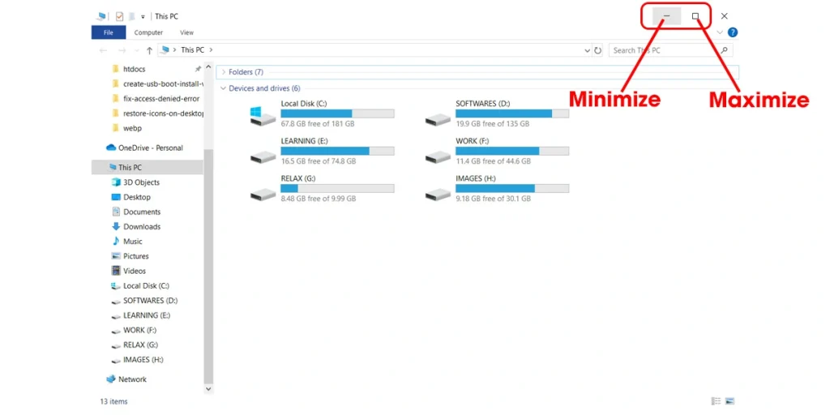Switch to large icons view in status bar
The height and width of the screenshot is (415, 830).
729,401
